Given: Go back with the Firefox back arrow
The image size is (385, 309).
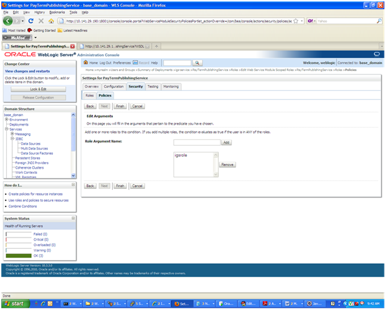Looking at the screenshot, I should pos(7,21).
